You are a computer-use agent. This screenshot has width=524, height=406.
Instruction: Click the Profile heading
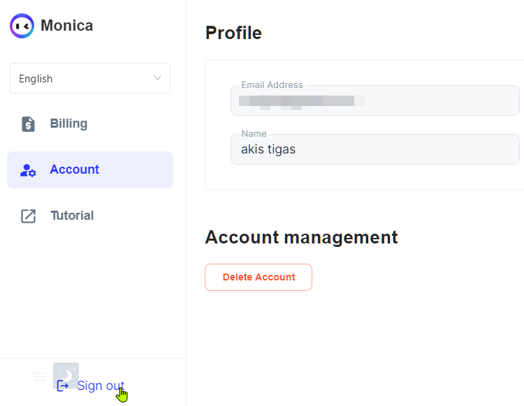click(233, 33)
